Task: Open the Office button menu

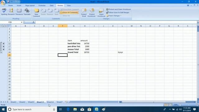Action: click(3, 3)
